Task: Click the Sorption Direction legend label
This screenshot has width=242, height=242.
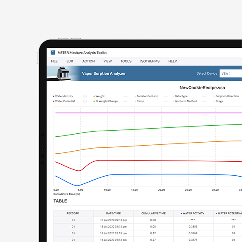Action: pos(227,96)
